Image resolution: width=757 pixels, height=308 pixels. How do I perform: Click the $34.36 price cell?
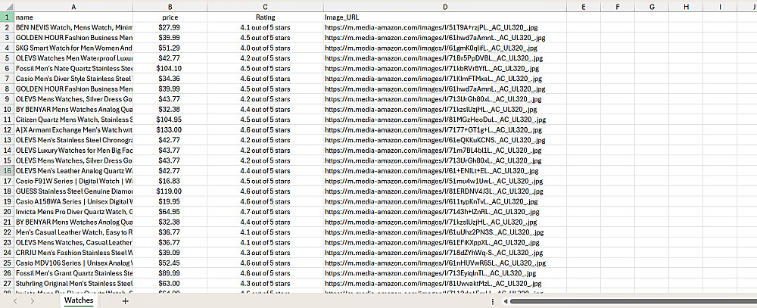(x=170, y=79)
